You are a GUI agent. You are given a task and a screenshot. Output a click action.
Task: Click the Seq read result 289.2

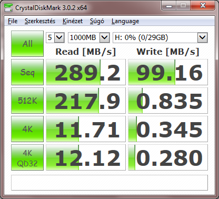tap(86, 72)
